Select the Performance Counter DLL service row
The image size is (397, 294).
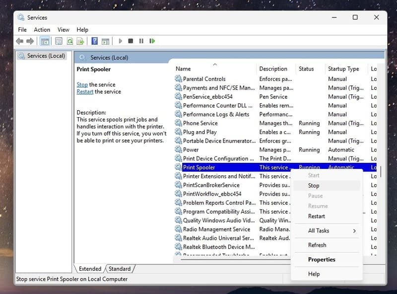pyautogui.click(x=217, y=105)
